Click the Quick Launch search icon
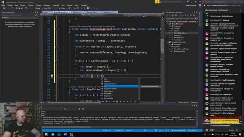Screen dimensions: 244x137 click(x=188, y=2)
